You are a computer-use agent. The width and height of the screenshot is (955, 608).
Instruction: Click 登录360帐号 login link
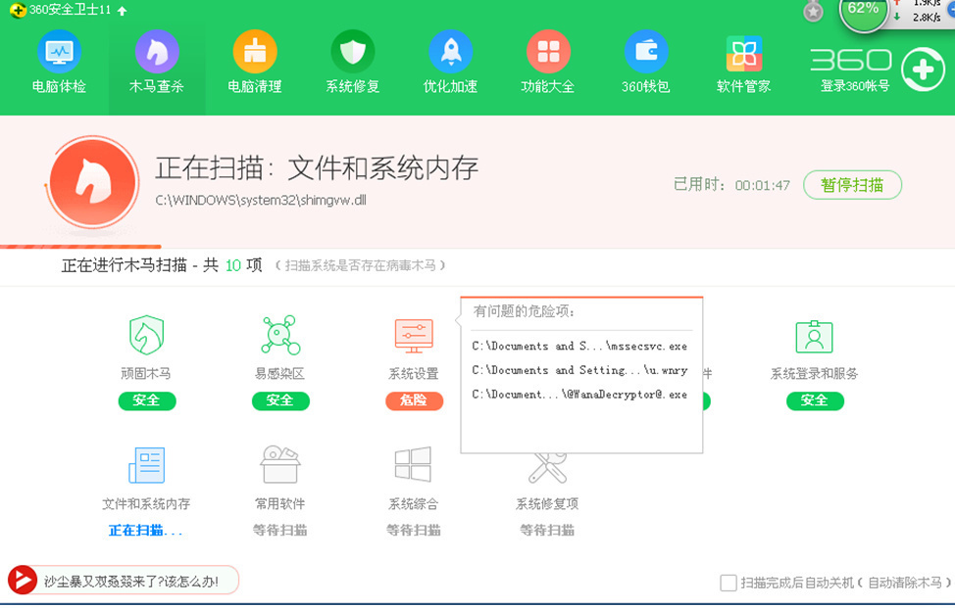pyautogui.click(x=855, y=86)
